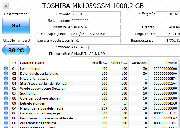
Task: Click the 38 °C temperature button
Action: point(16,50)
